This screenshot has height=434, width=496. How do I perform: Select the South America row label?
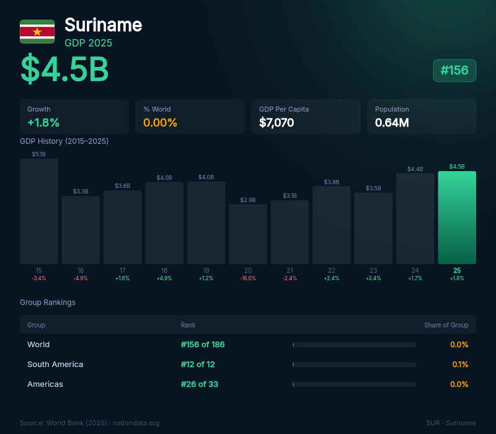(55, 365)
